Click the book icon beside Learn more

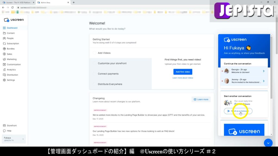195,99
